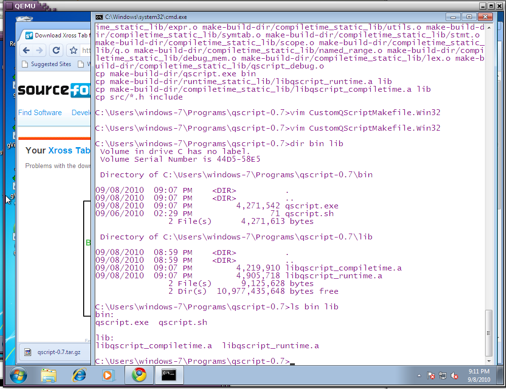The image size is (506, 389).
Task: Open Windows Media Player from the taskbar
Action: (108, 375)
